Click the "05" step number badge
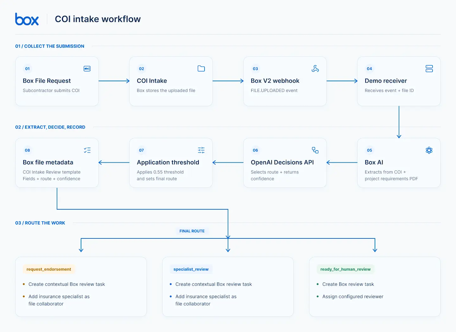 pos(369,150)
